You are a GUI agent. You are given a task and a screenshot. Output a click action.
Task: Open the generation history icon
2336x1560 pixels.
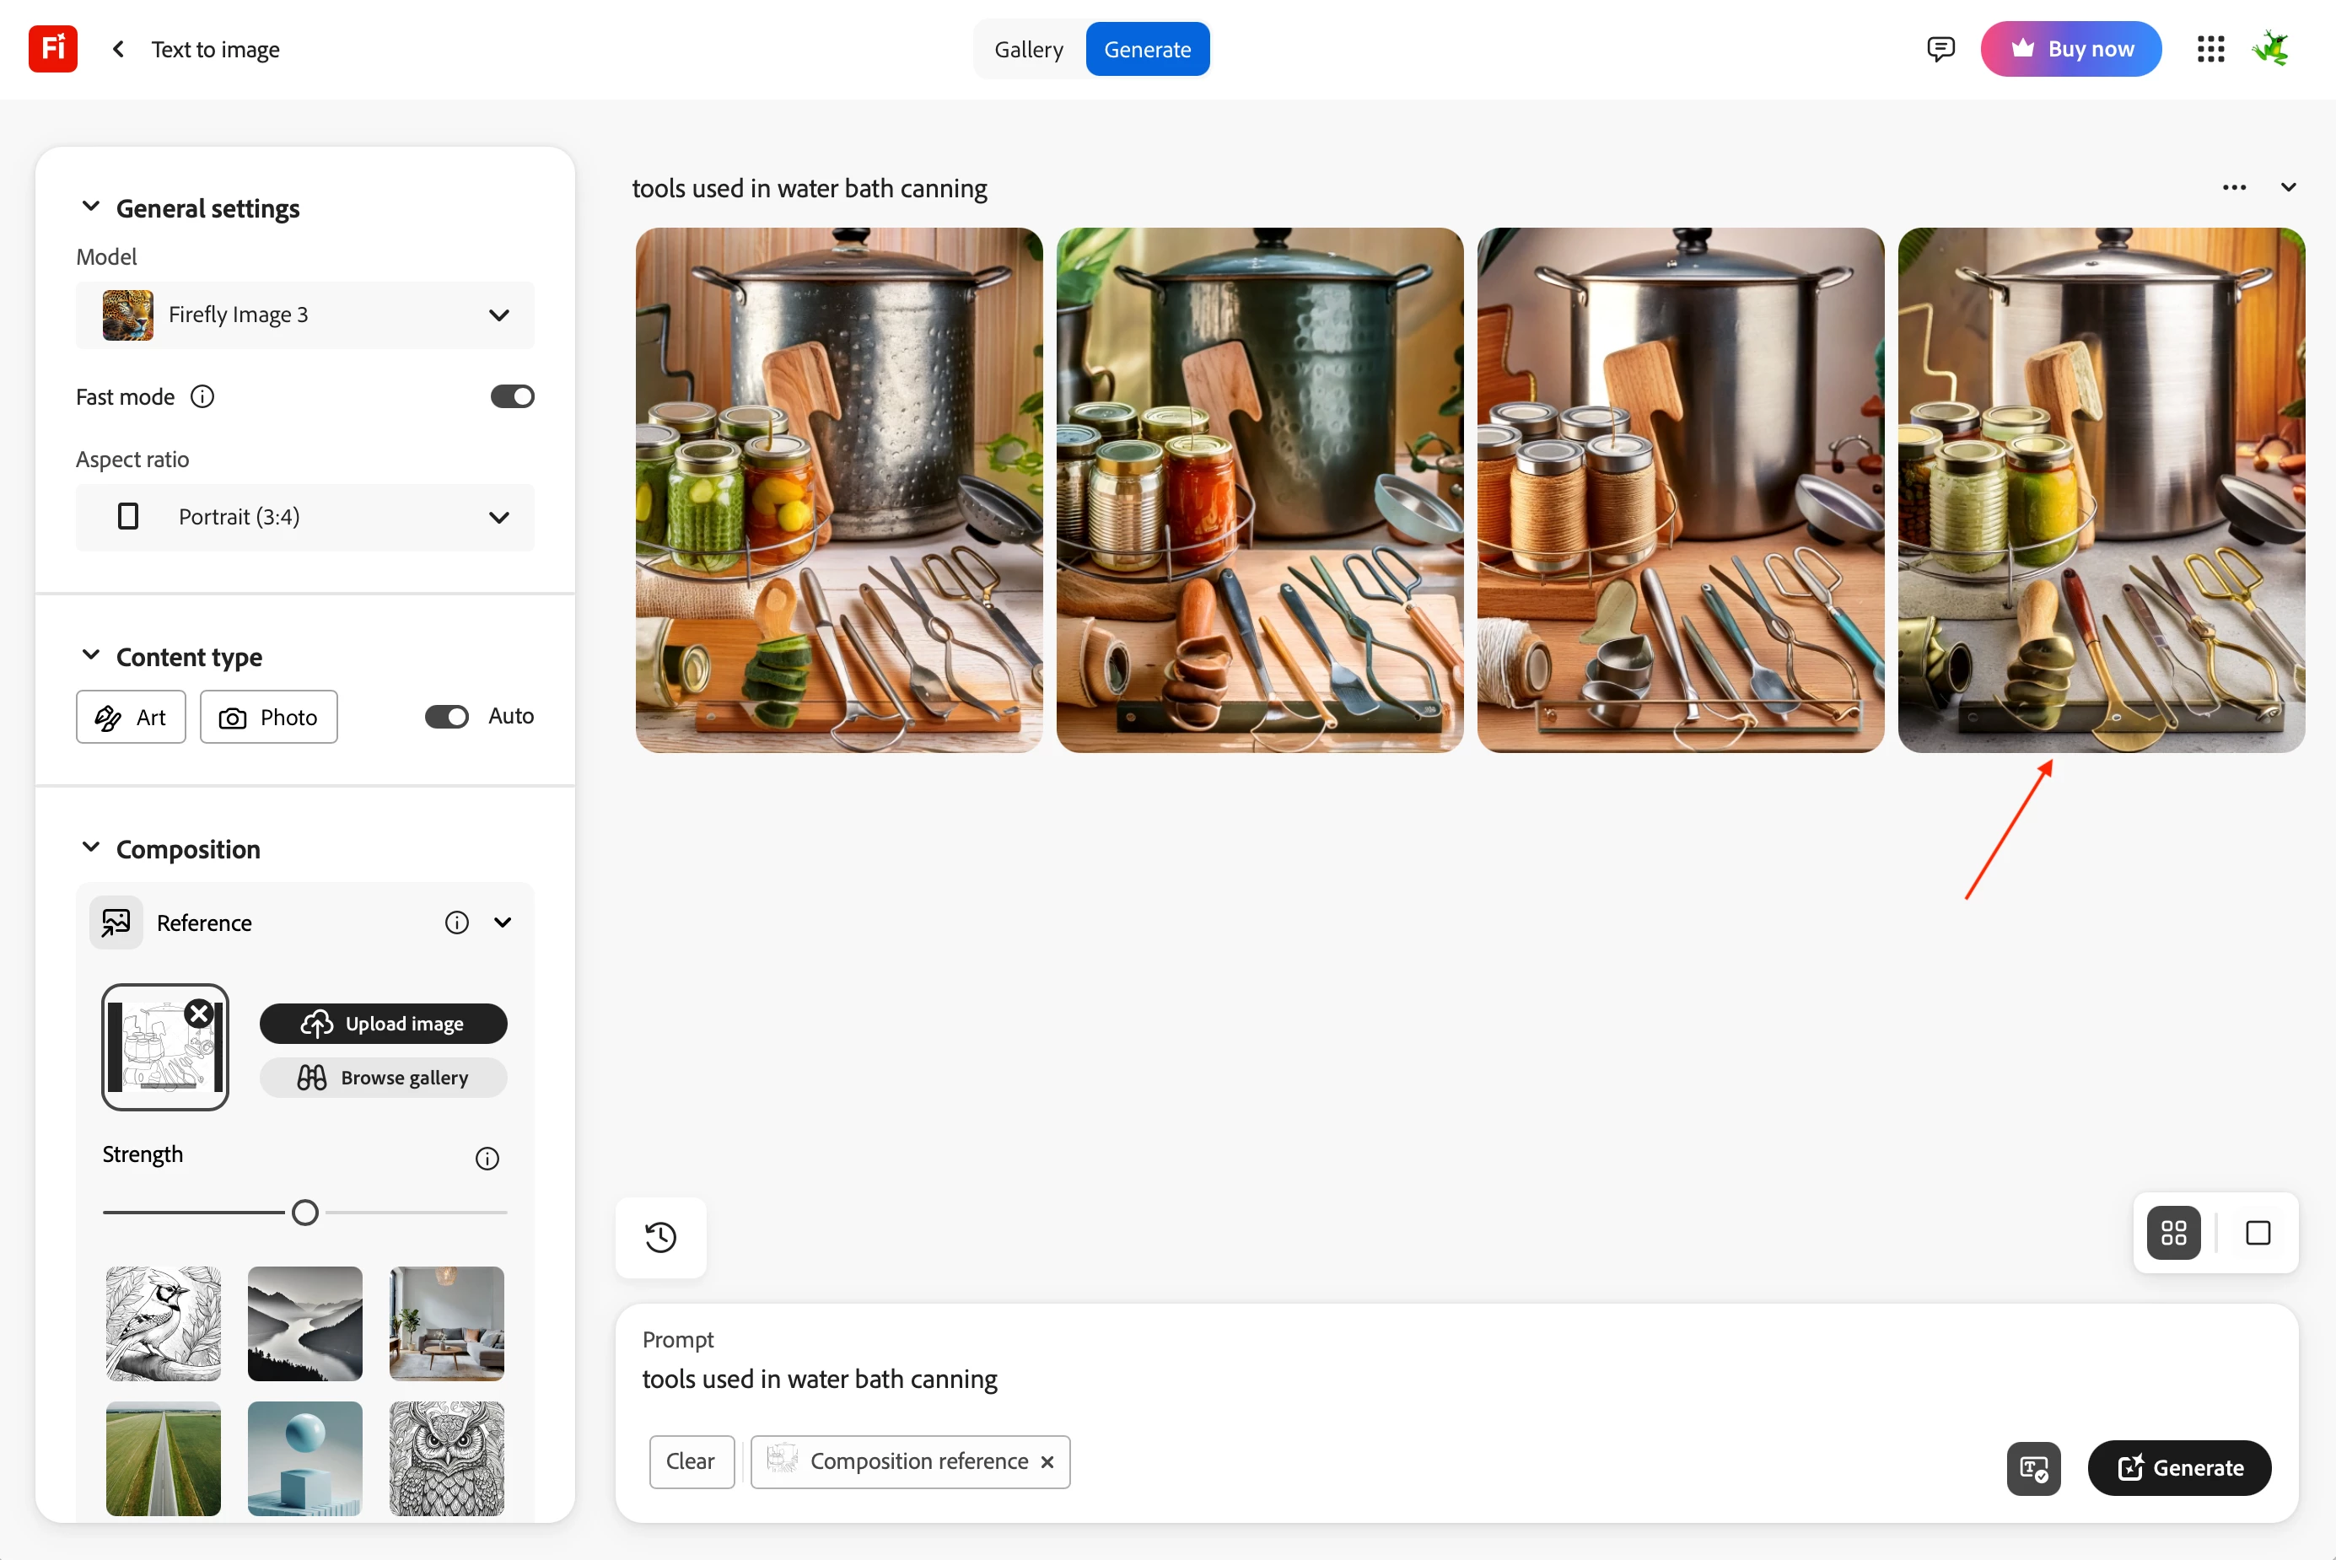660,1237
